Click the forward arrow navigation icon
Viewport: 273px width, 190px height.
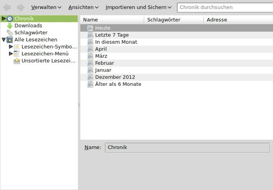(x=20, y=7)
